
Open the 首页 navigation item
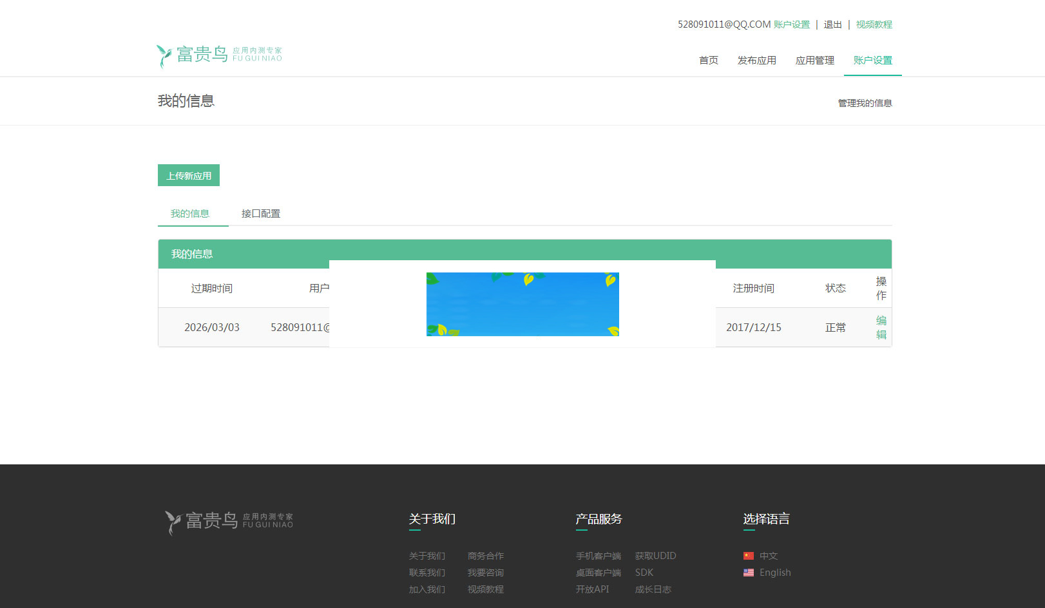[708, 60]
